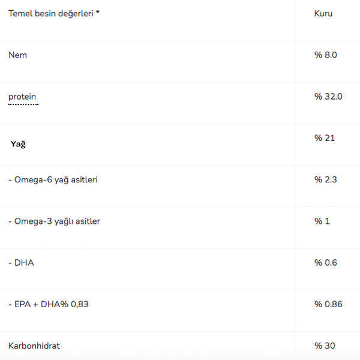Select the "Kuru" column header
This screenshot has width=360, height=360.
(x=323, y=13)
